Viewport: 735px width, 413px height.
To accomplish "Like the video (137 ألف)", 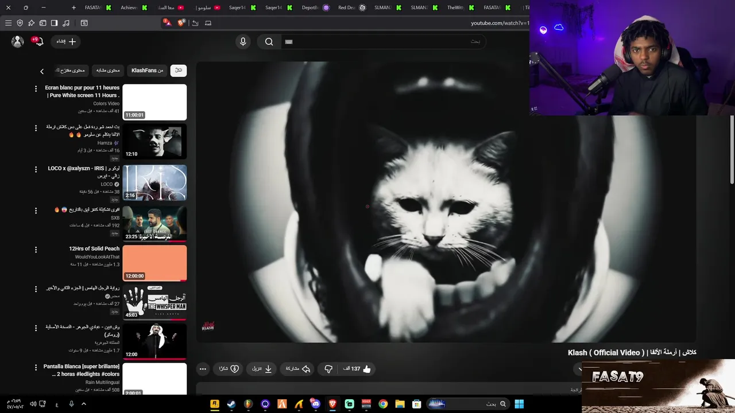I will (x=357, y=369).
